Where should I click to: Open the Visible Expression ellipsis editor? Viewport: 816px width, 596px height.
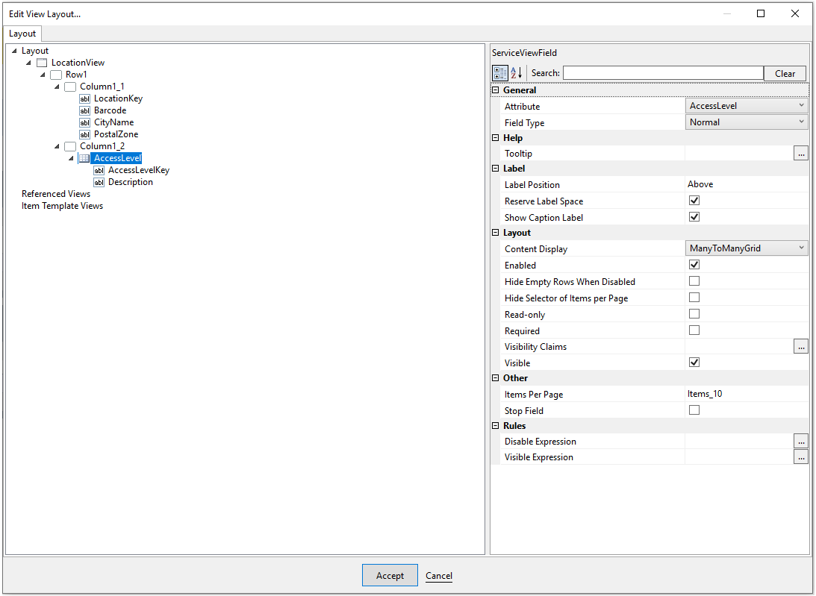tap(801, 457)
